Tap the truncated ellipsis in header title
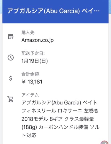111x144 pixels. click(x=97, y=11)
